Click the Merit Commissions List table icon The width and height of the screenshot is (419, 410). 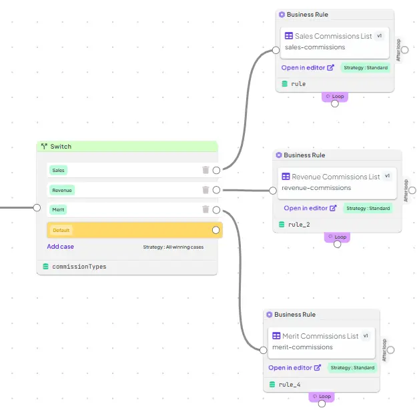click(276, 336)
